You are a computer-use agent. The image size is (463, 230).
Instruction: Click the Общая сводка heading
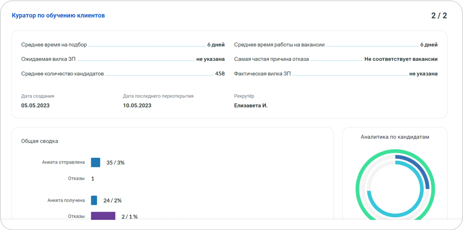(40, 141)
